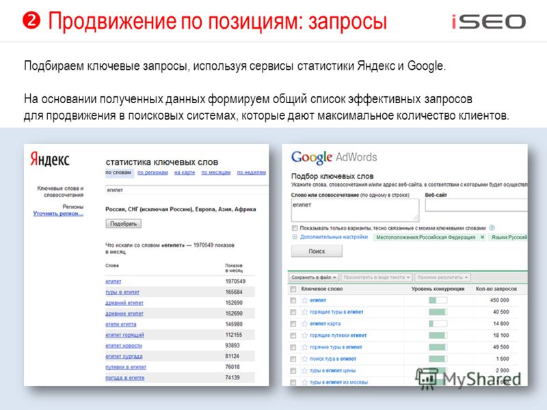Check the 'горящие туры в египет' row checkbox

tap(293, 312)
